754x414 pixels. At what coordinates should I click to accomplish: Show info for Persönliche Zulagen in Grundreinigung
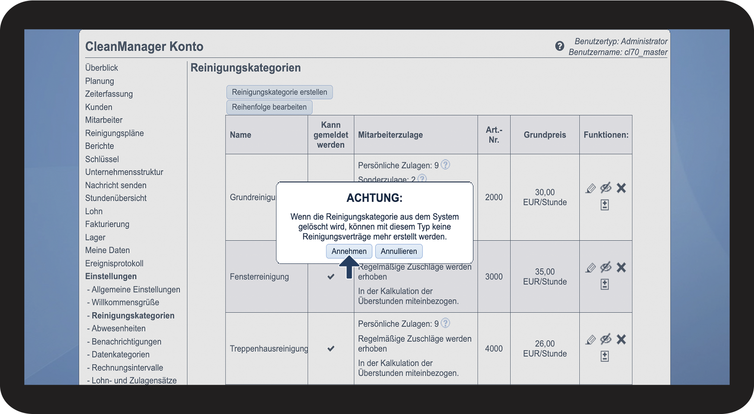[x=445, y=165]
